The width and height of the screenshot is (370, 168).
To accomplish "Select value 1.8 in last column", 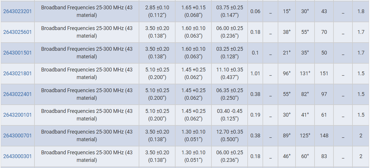I will click(x=361, y=11).
